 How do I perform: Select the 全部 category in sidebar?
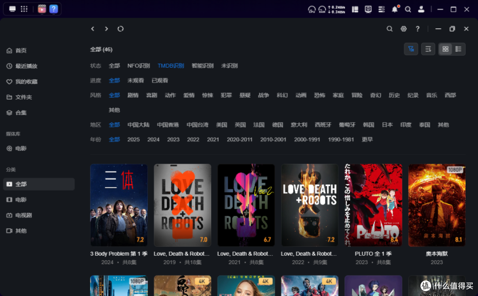39,184
